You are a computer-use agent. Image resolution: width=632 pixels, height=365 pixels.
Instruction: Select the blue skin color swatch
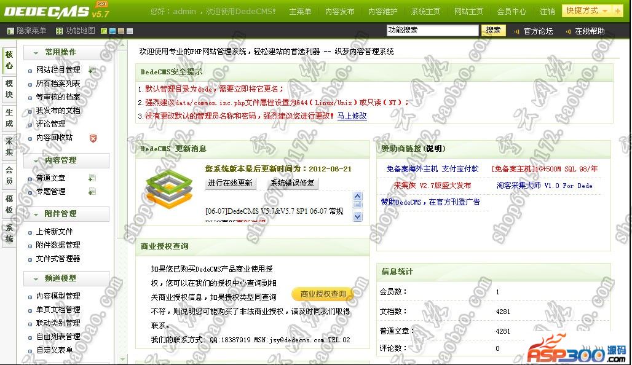(113, 31)
